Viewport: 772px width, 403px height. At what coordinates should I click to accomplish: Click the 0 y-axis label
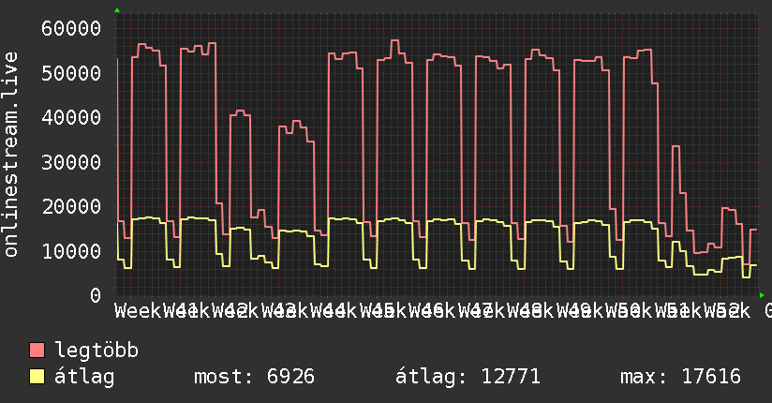[x=96, y=295]
